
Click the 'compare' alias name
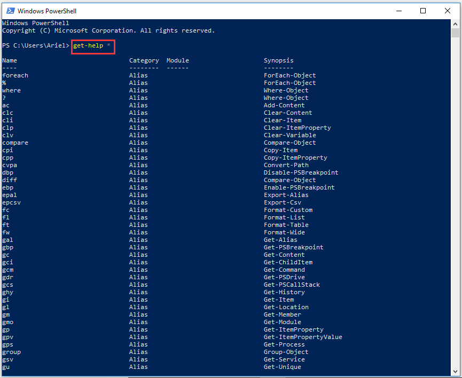pos(15,143)
